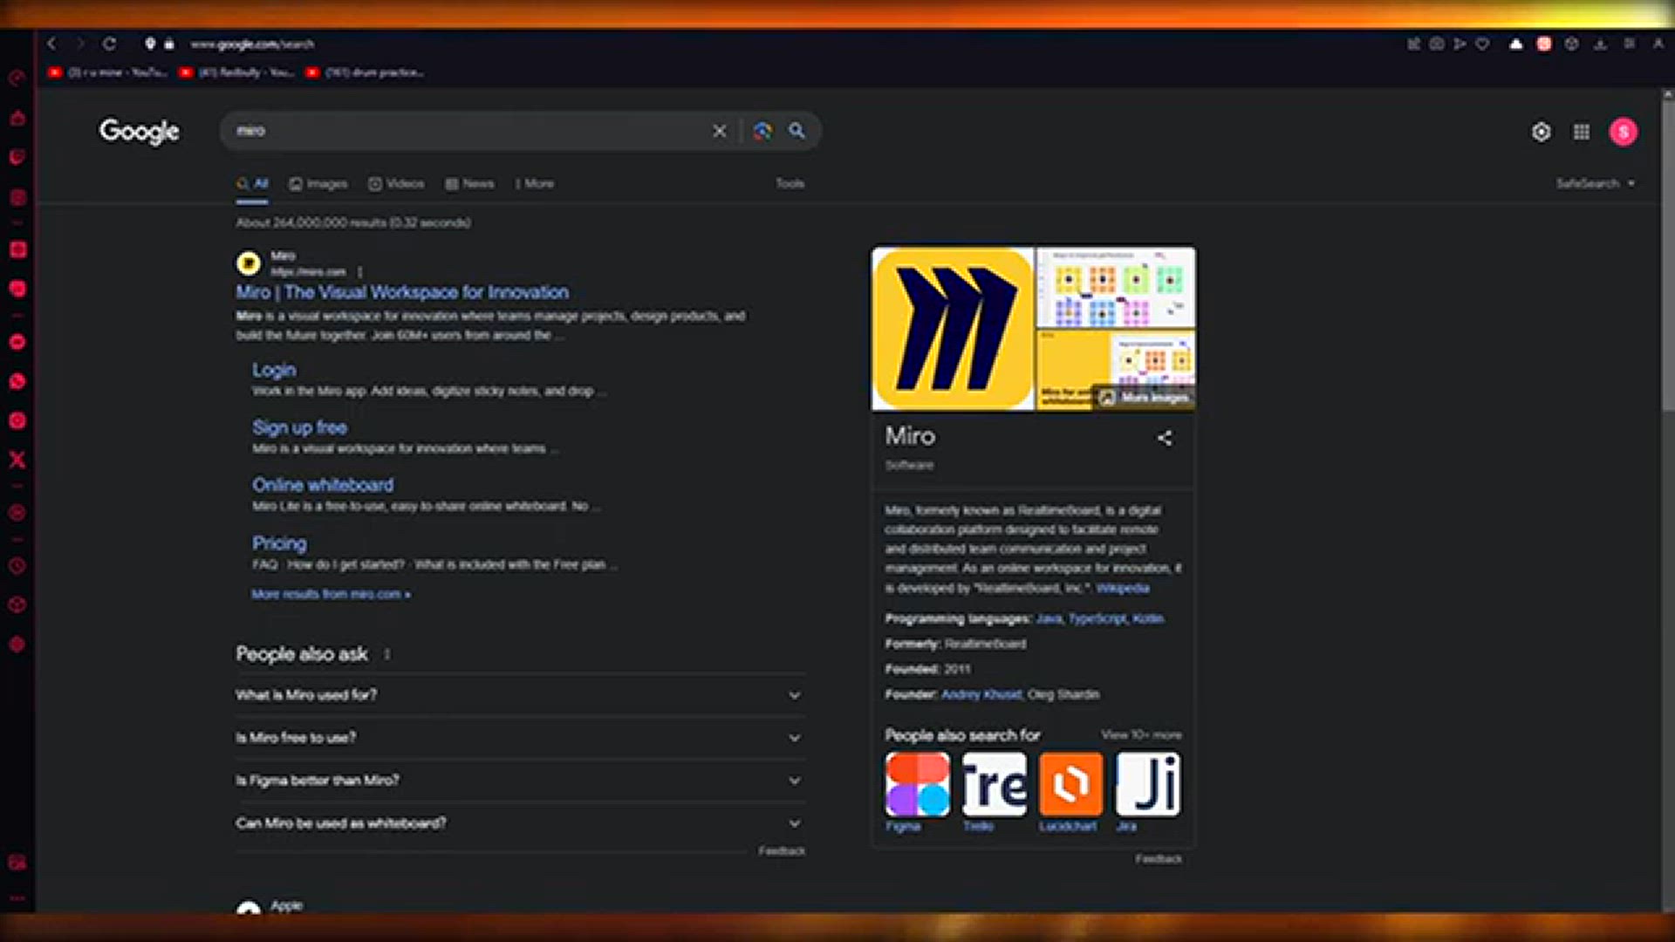Open the sidebar gear settings icon
Image resolution: width=1675 pixels, height=942 pixels.
(17, 645)
